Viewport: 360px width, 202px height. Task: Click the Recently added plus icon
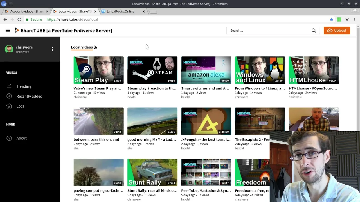[x=9, y=96]
